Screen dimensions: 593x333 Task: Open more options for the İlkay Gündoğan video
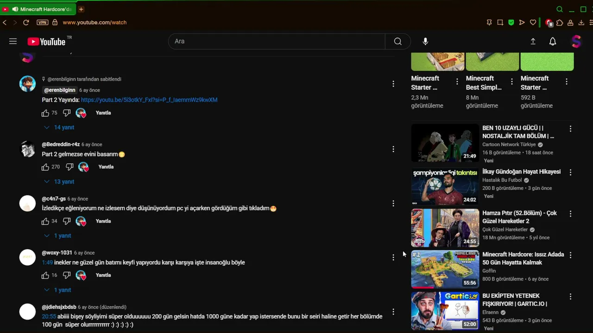570,172
